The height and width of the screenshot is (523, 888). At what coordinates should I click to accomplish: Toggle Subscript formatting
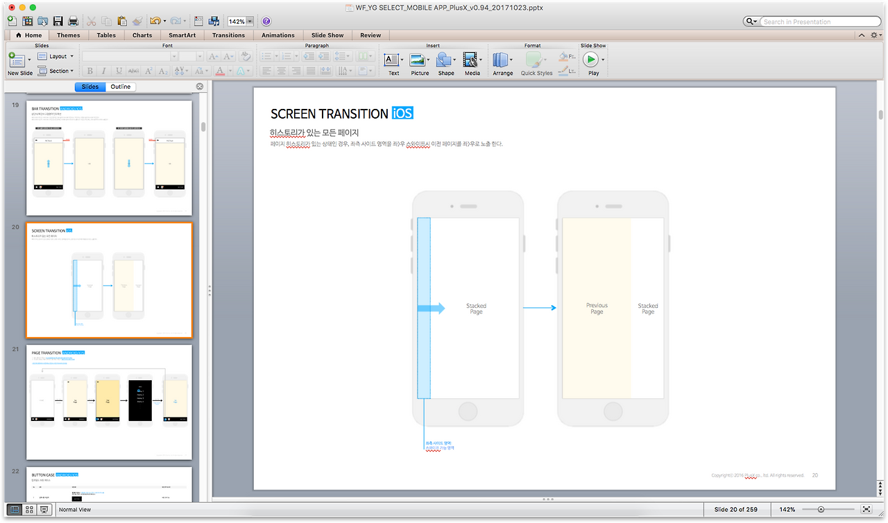(163, 71)
